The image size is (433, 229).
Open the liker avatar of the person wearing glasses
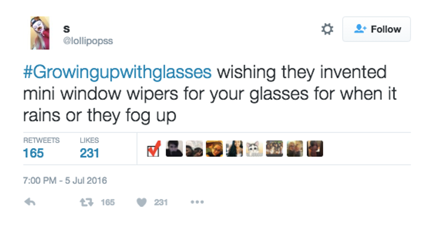pyautogui.click(x=214, y=149)
